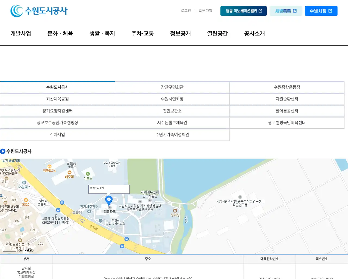Go to the 수원시청 website button
The image size is (348, 279).
tap(321, 11)
